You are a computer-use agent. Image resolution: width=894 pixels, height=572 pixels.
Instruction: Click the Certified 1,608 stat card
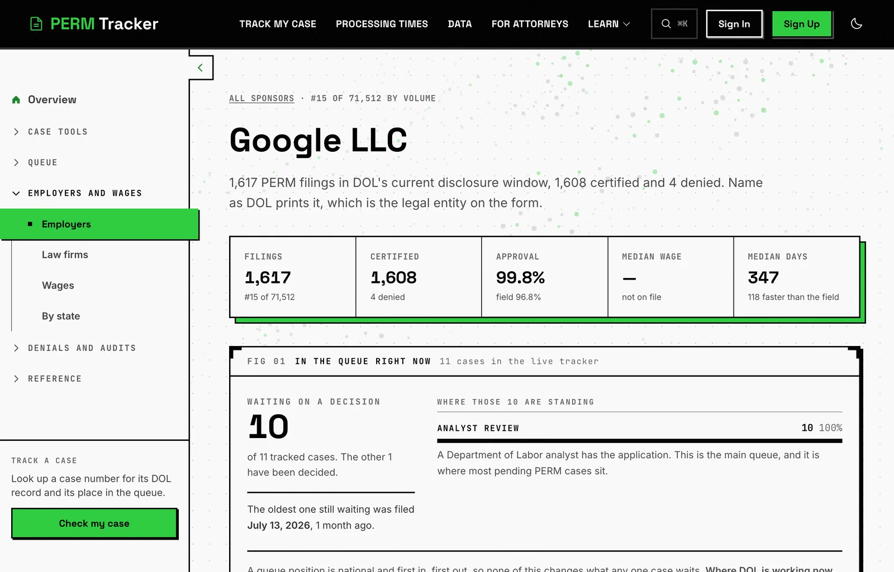coord(419,277)
